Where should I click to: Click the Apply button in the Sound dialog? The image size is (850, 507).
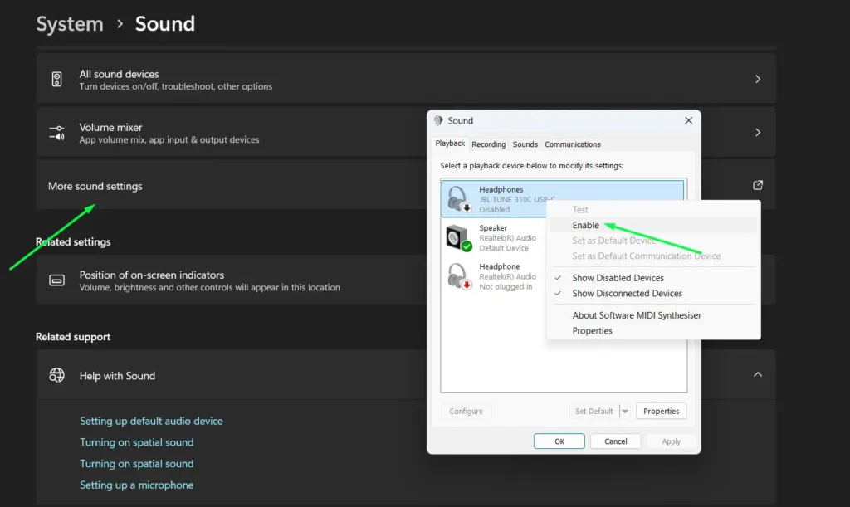pyautogui.click(x=671, y=441)
